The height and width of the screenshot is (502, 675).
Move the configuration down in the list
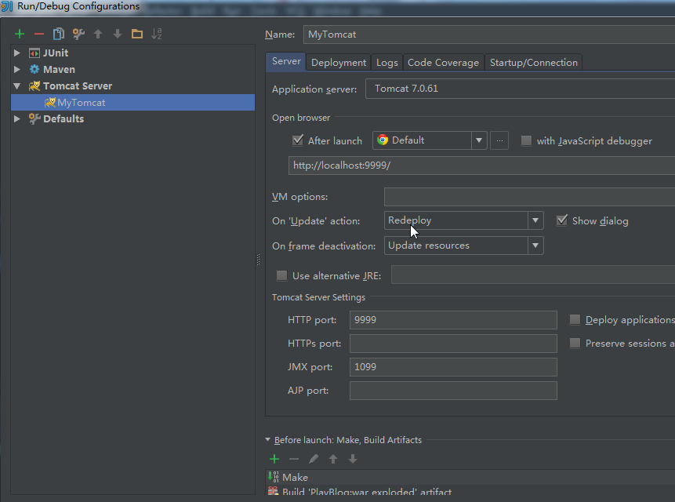coord(118,34)
